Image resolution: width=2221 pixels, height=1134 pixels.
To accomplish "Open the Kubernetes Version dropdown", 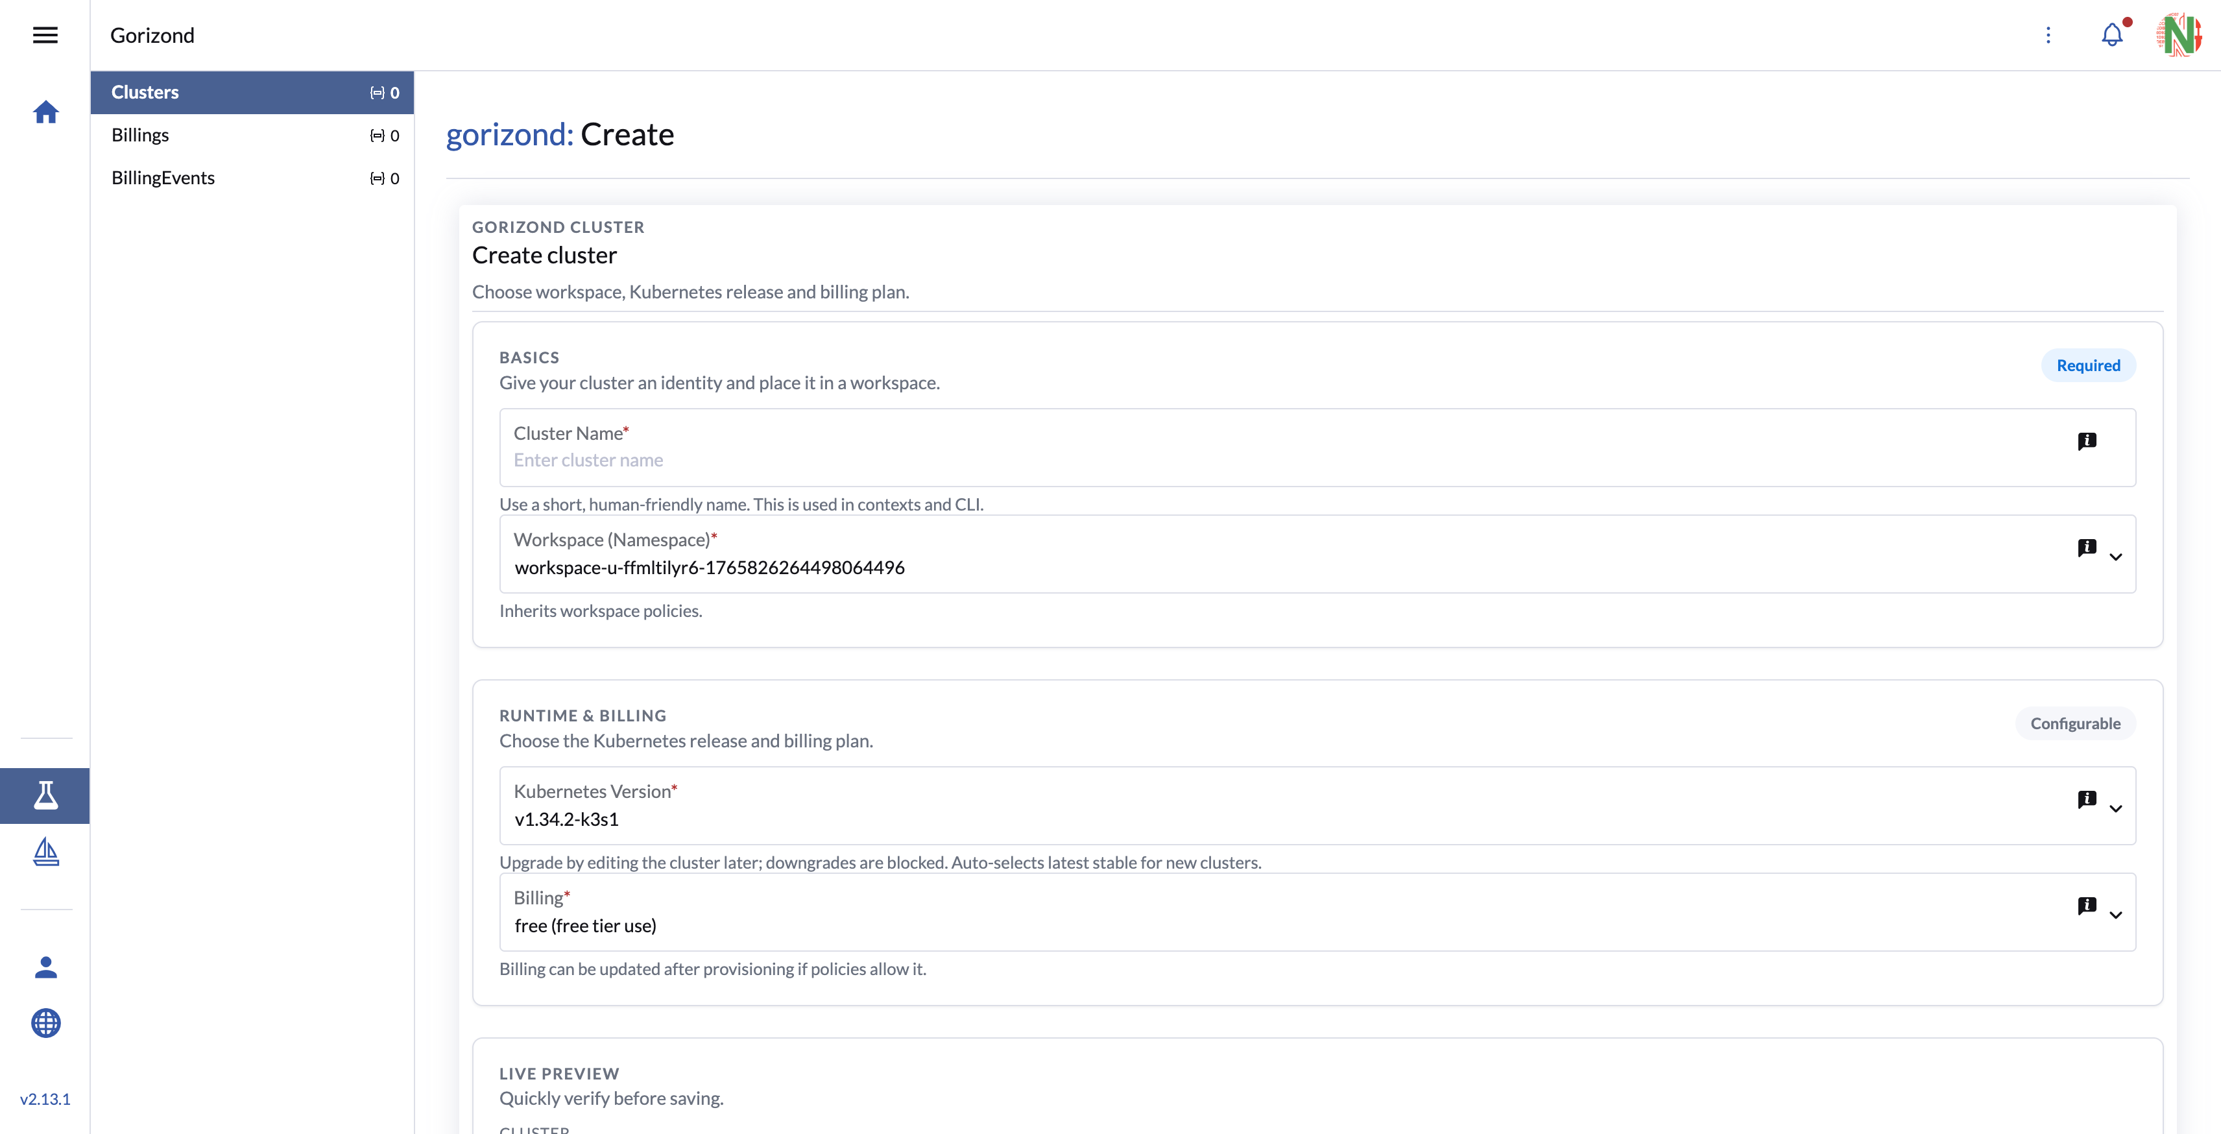I will [x=2117, y=809].
